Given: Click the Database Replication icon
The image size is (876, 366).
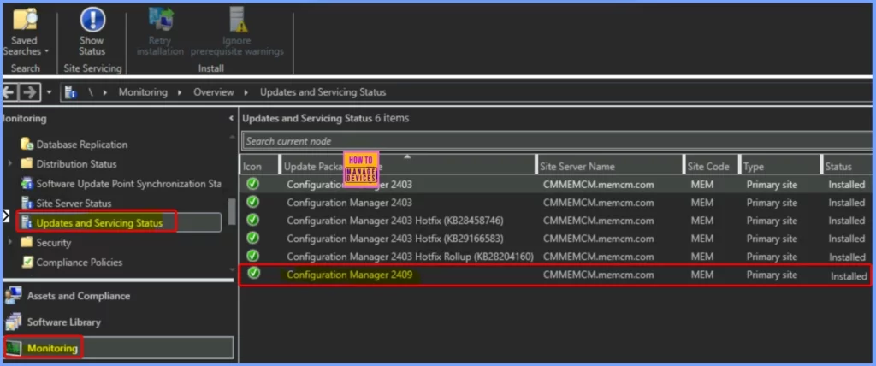Looking at the screenshot, I should [27, 145].
